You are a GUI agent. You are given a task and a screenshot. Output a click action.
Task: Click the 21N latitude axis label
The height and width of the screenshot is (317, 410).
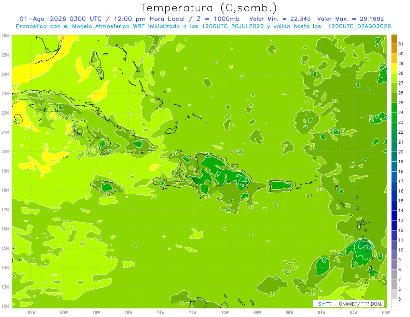(5, 132)
